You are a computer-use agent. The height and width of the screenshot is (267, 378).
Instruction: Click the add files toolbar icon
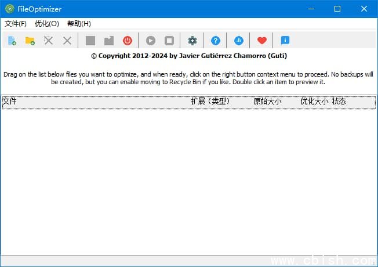click(x=12, y=41)
